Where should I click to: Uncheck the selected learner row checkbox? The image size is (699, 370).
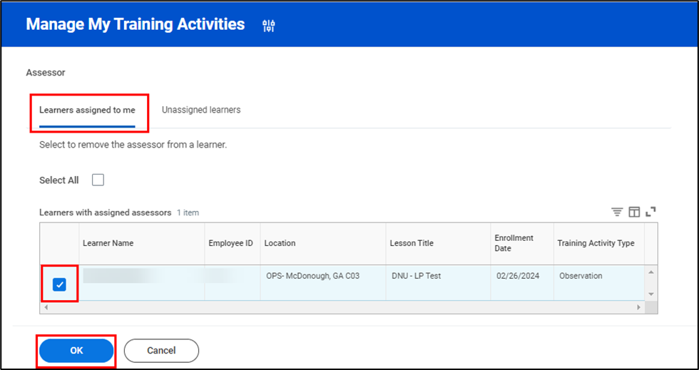click(x=59, y=285)
